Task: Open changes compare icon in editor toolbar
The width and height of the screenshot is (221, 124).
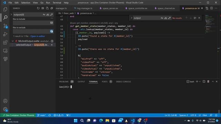Action: point(207,8)
